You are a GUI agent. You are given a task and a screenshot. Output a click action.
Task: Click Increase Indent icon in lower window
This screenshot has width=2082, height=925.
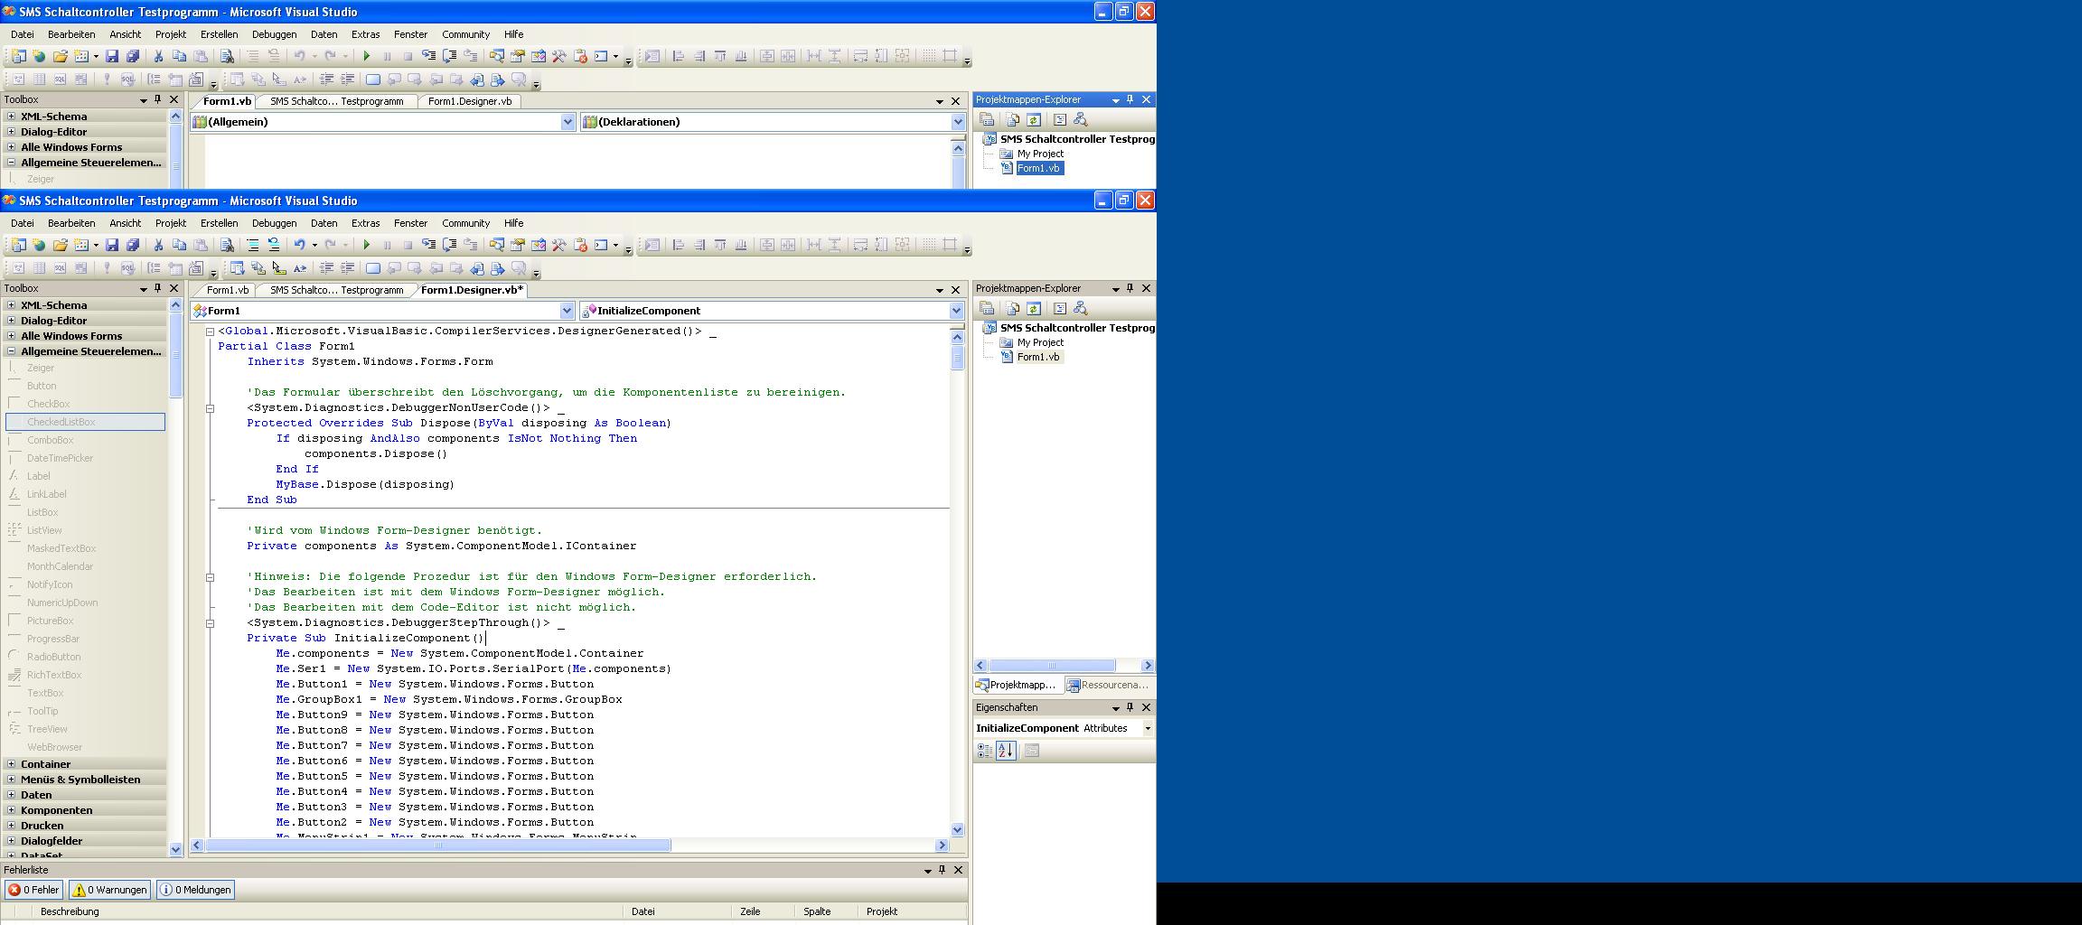tap(347, 268)
